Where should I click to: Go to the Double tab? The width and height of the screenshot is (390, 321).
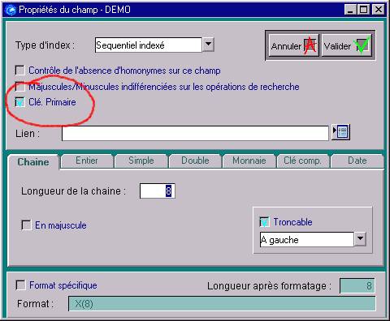[195, 160]
